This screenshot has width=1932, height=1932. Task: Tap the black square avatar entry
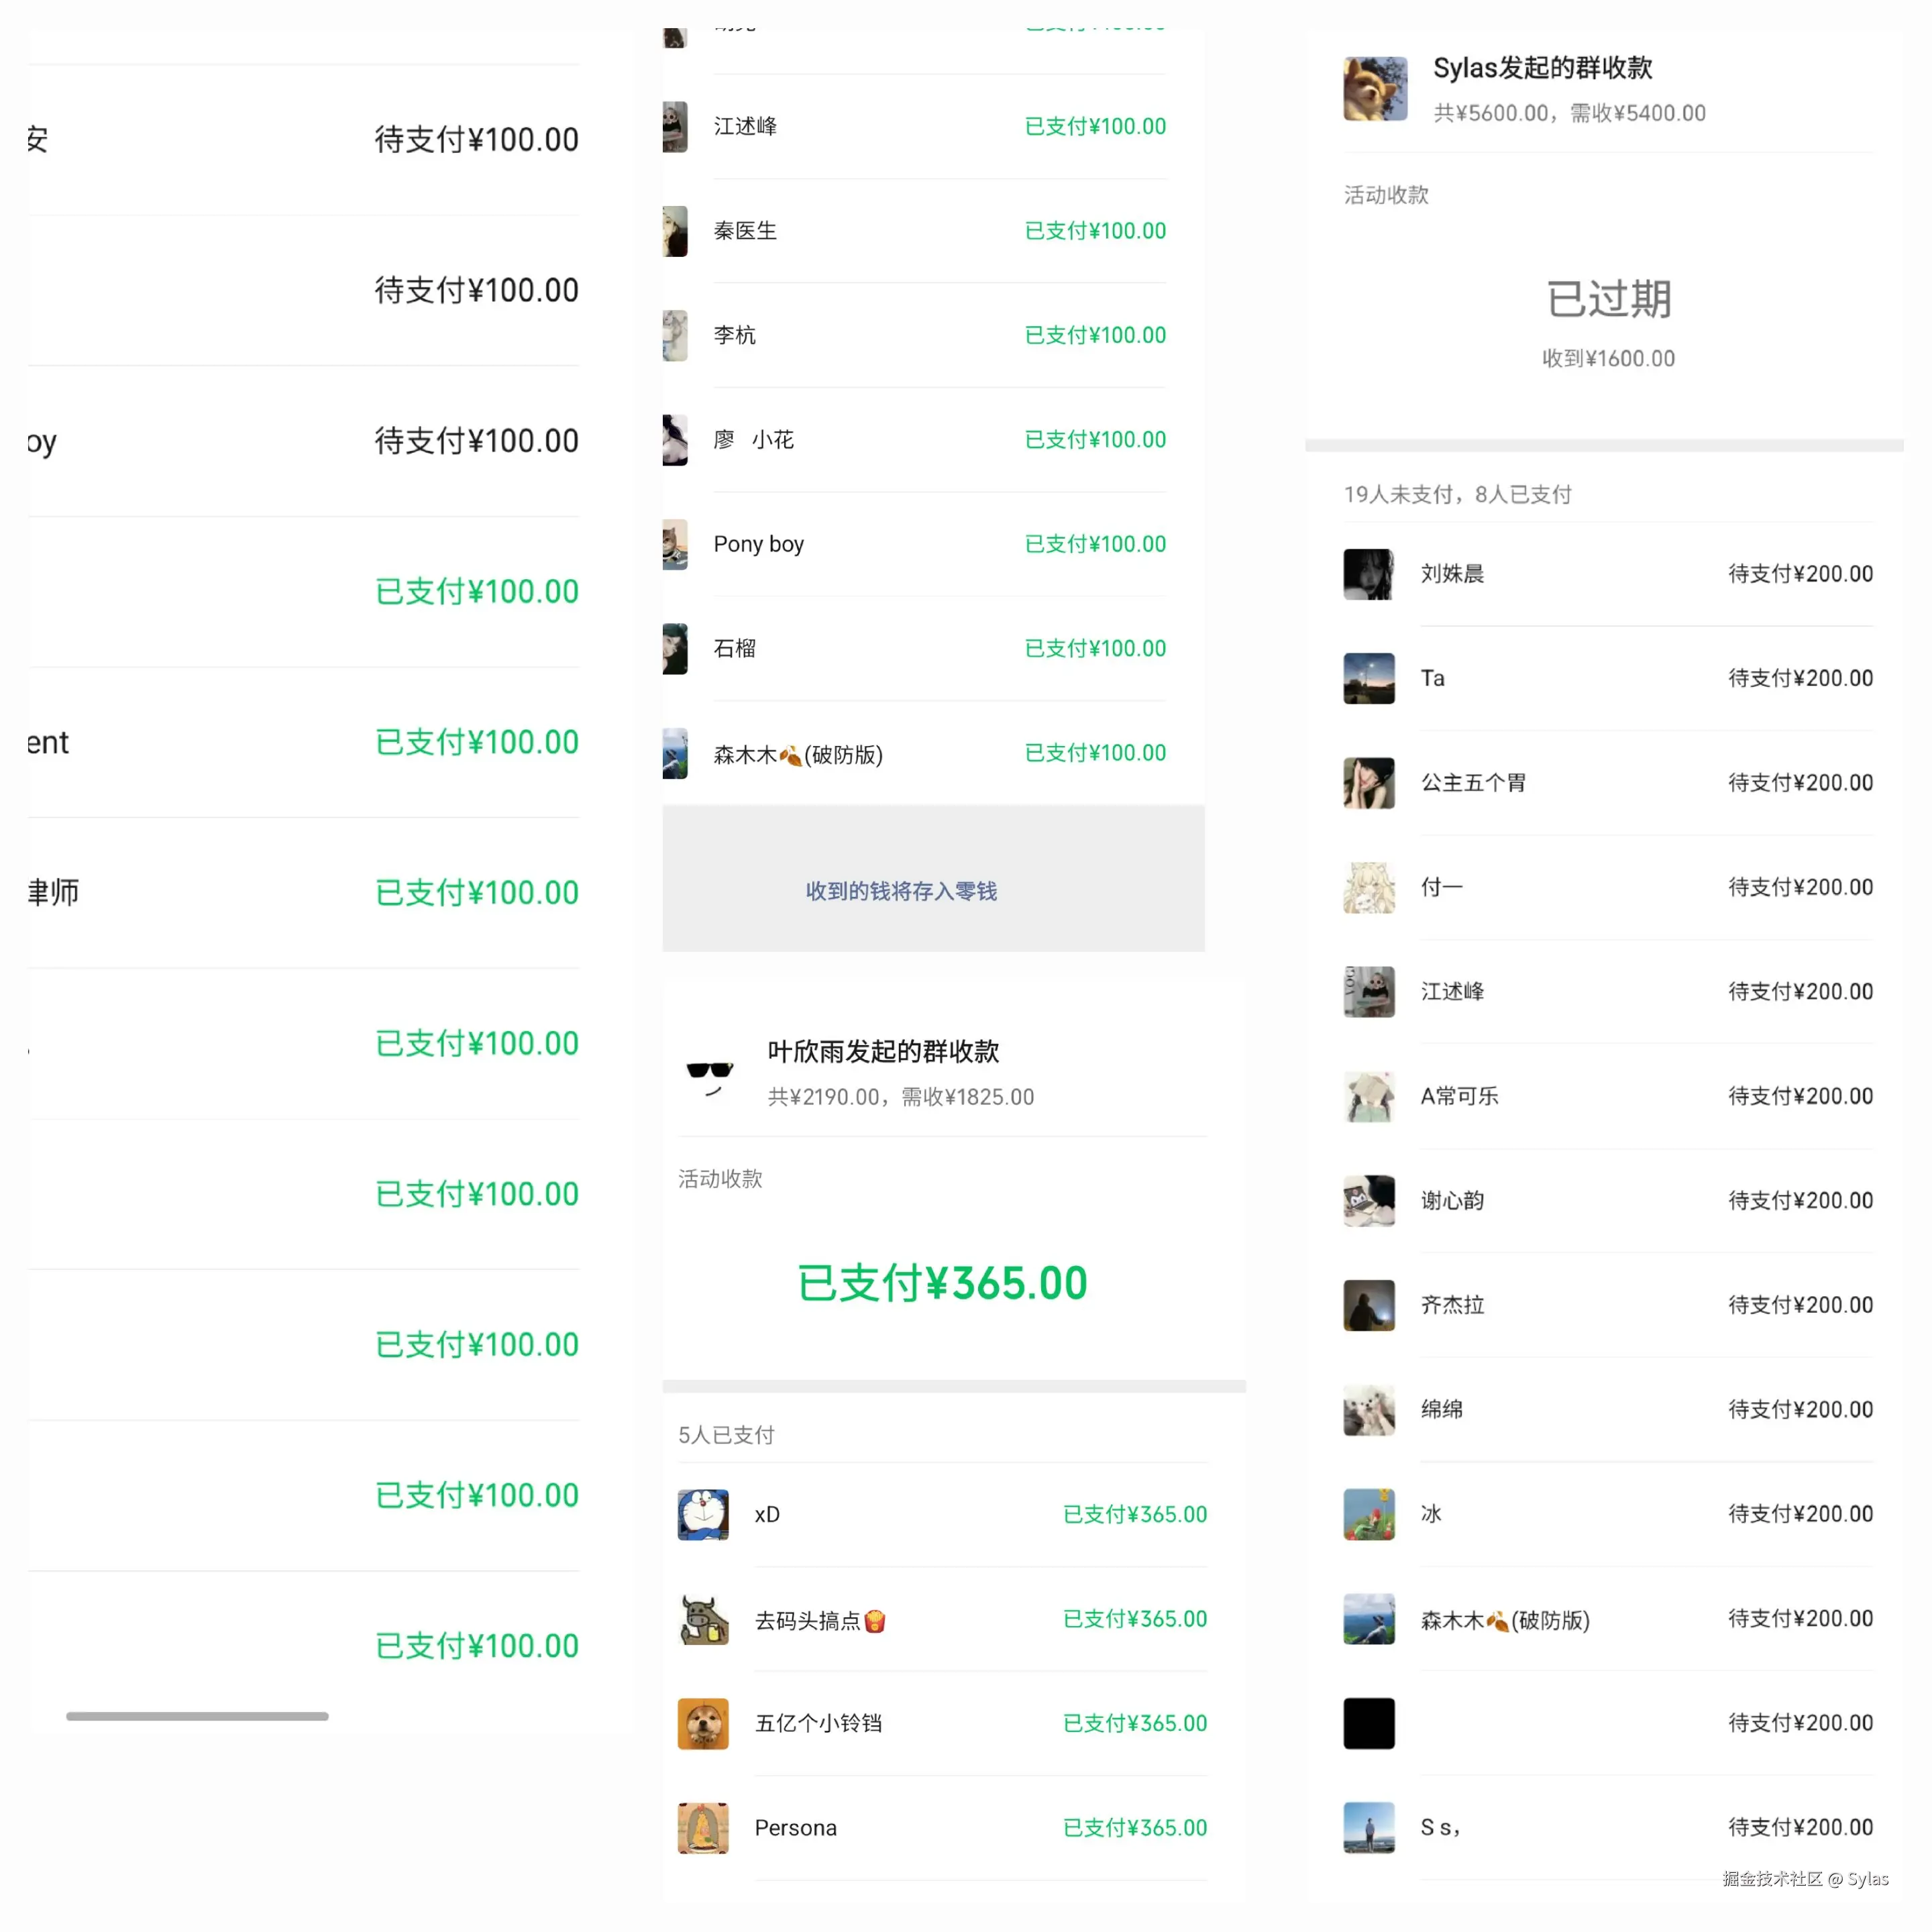pos(1369,1723)
